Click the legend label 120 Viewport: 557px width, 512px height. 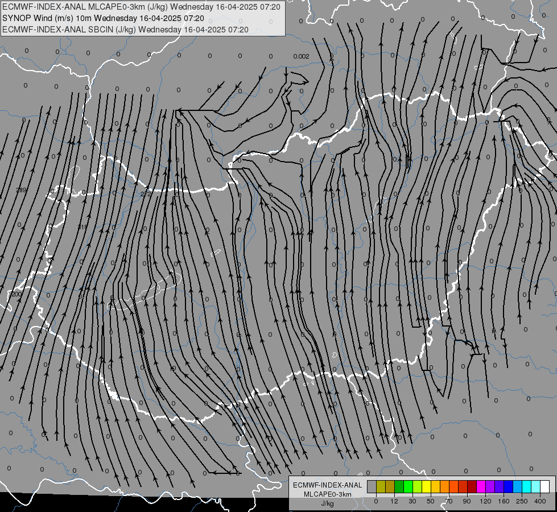(485, 501)
